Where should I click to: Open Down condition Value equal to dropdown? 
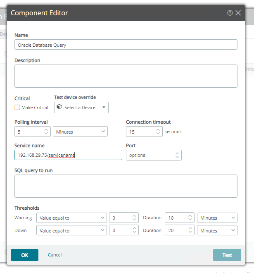coord(71,230)
